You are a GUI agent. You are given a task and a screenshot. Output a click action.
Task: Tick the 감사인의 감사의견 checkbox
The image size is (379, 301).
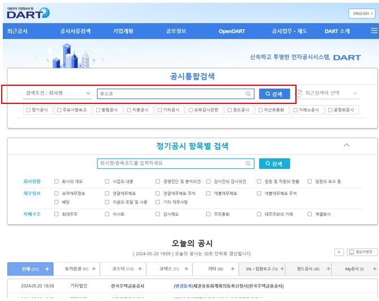[208, 181]
